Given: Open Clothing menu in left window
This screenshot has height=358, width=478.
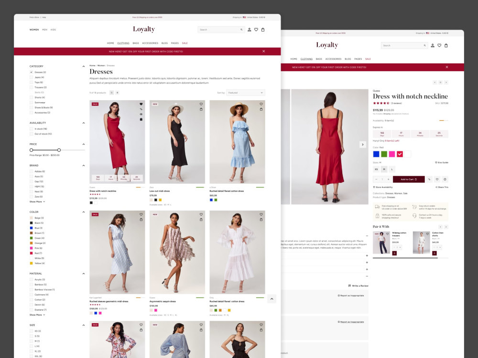Looking at the screenshot, I should click(x=123, y=43).
